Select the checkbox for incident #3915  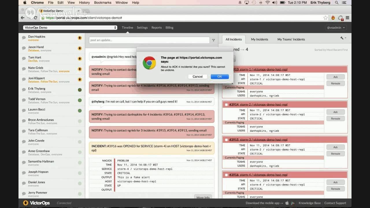226,140
